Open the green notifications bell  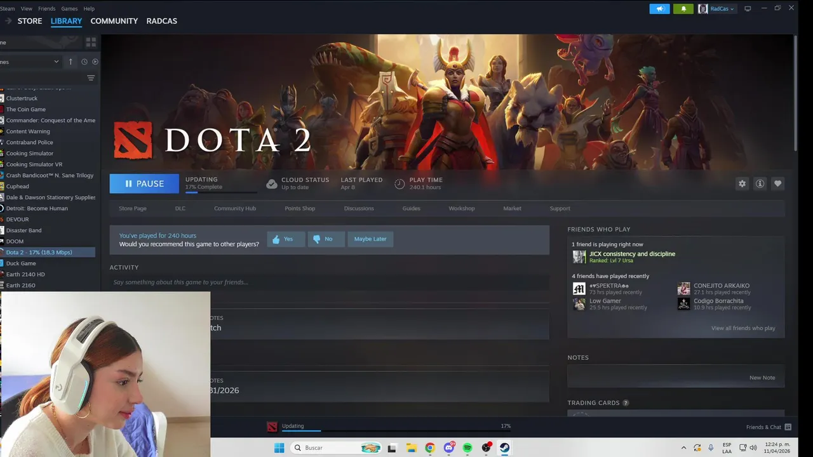coord(683,9)
